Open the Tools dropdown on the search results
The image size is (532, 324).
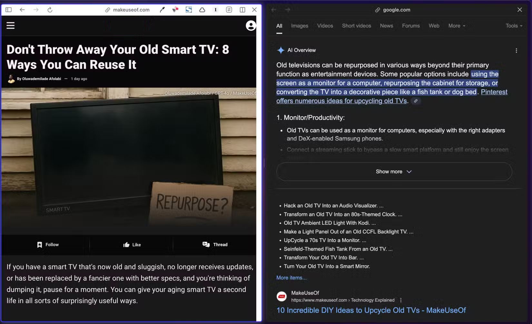tap(513, 26)
